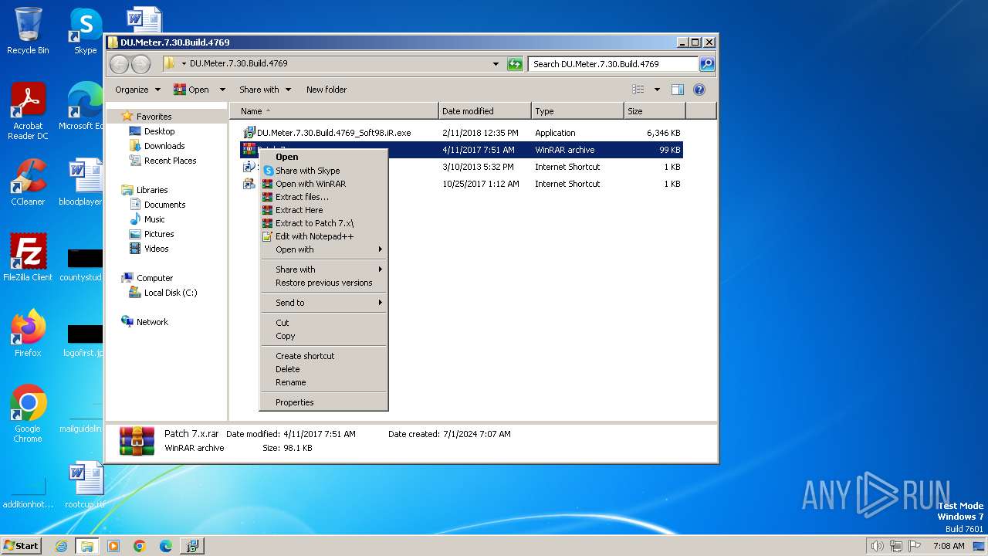Choose Edit with Notepad++
This screenshot has height=556, width=988.
click(323, 236)
